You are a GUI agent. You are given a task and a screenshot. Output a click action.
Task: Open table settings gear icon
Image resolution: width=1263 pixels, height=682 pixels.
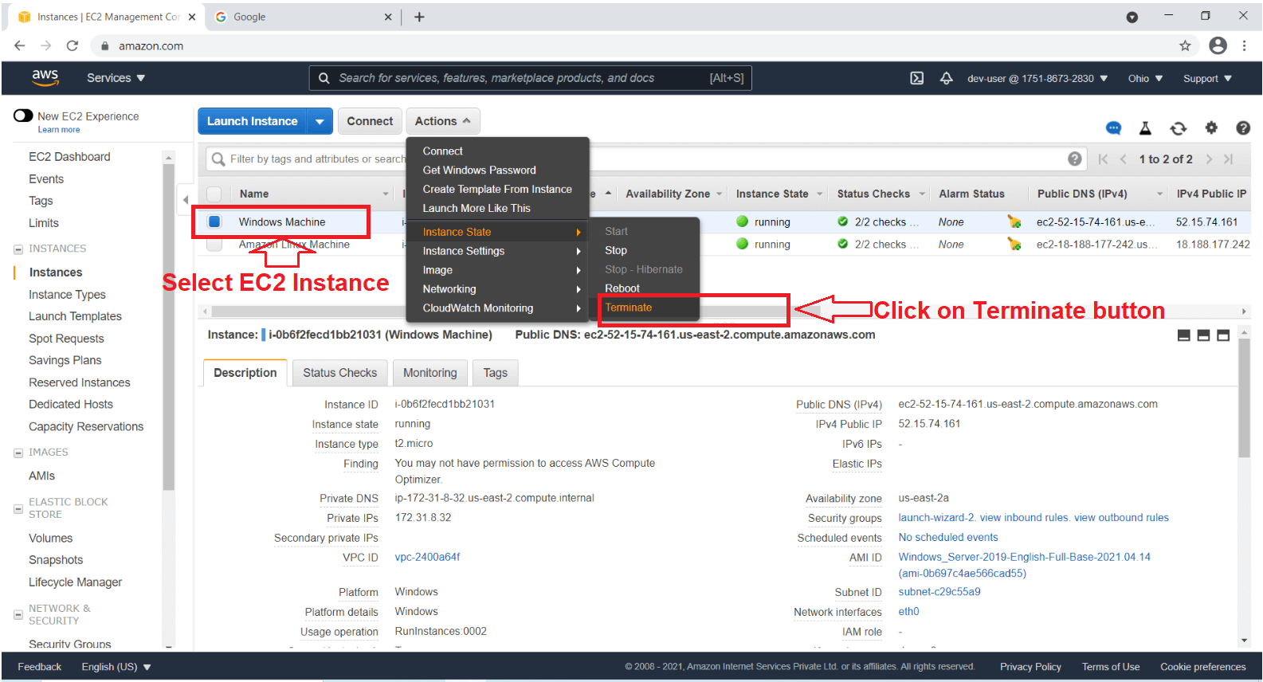(x=1211, y=127)
